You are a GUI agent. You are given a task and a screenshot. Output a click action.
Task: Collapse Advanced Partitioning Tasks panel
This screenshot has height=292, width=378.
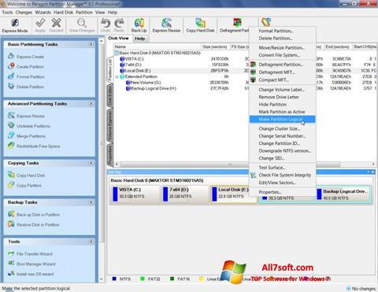pos(91,104)
